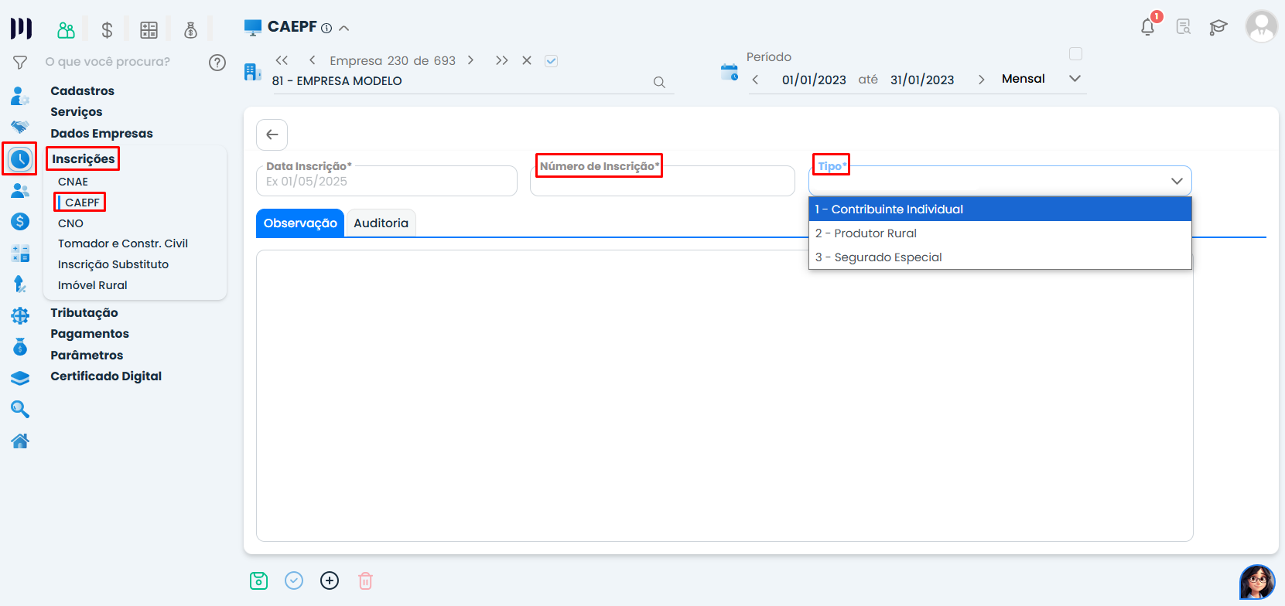Click the home sidebar icon
The height and width of the screenshot is (606, 1285).
click(x=20, y=441)
